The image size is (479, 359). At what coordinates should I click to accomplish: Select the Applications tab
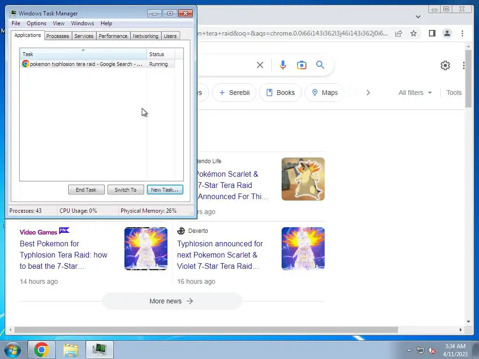click(x=28, y=35)
